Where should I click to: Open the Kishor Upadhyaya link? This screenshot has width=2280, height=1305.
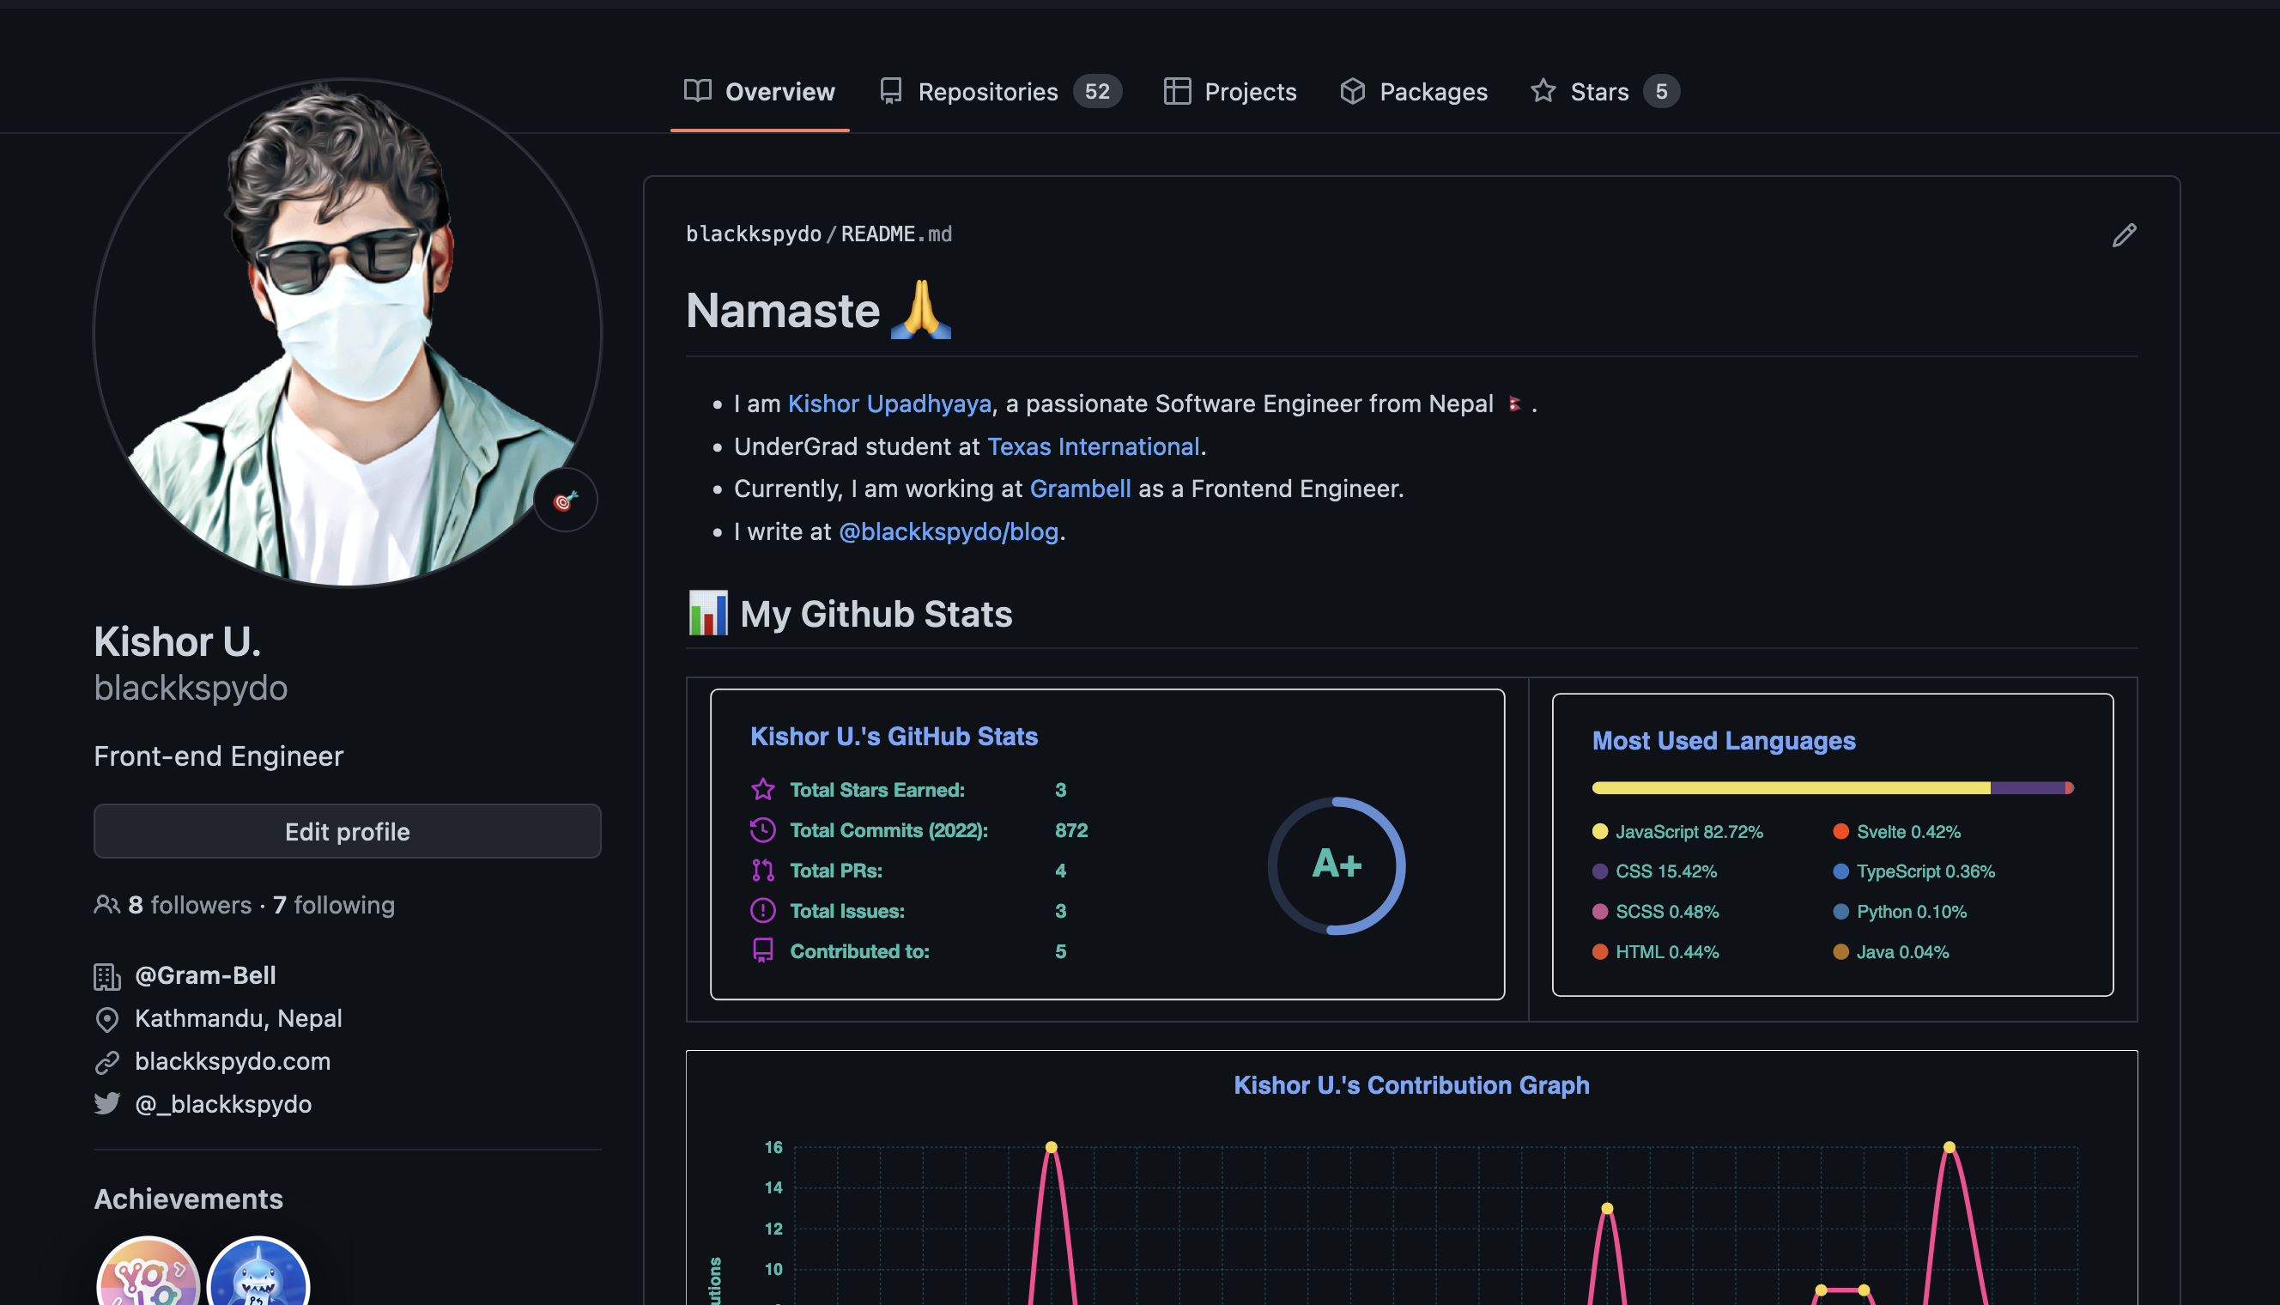tap(888, 404)
